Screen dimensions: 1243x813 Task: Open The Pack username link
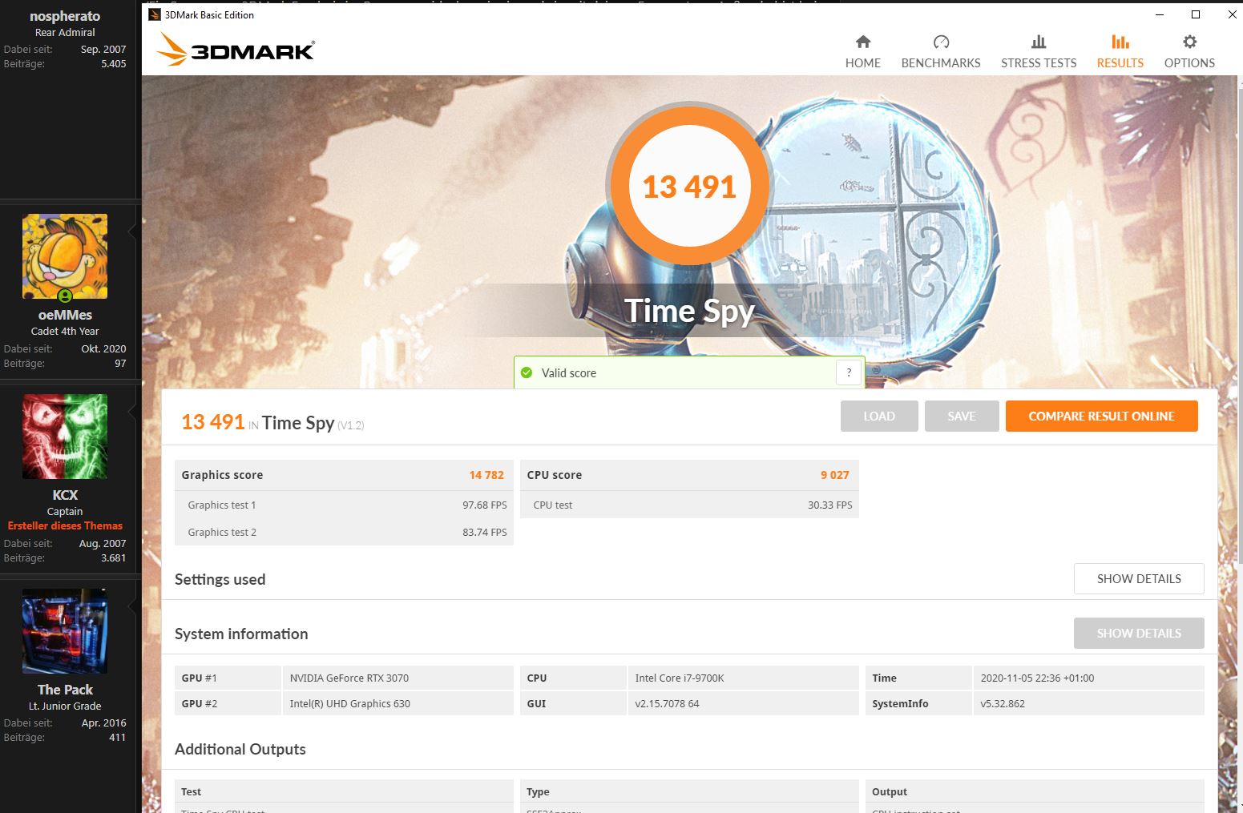tap(65, 690)
